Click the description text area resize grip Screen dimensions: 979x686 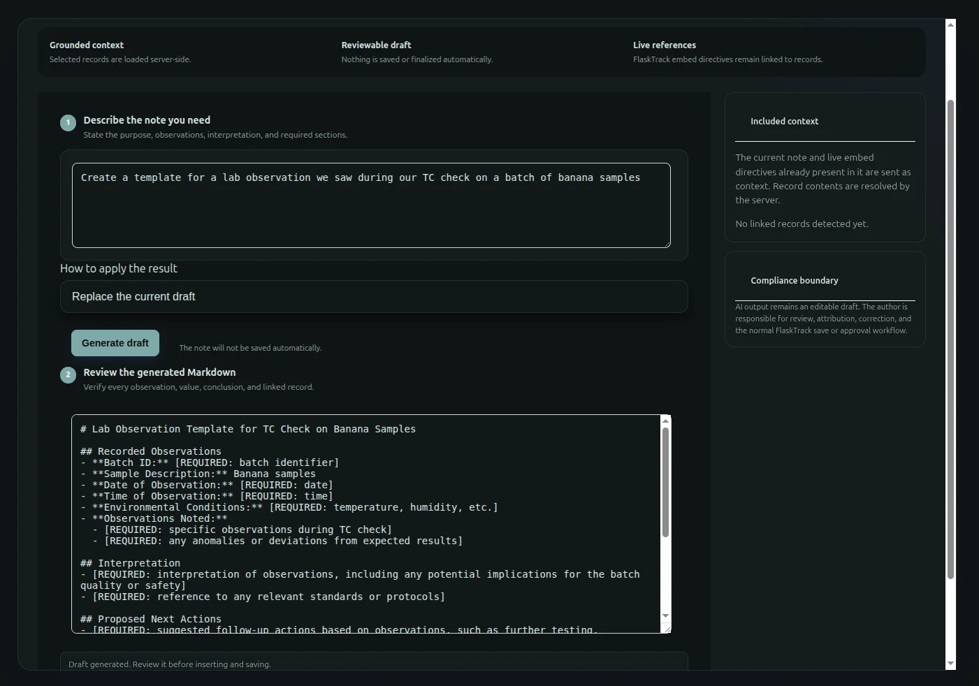click(x=667, y=244)
